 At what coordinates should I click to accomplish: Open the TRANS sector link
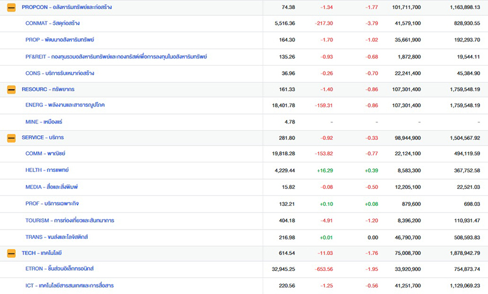57,237
